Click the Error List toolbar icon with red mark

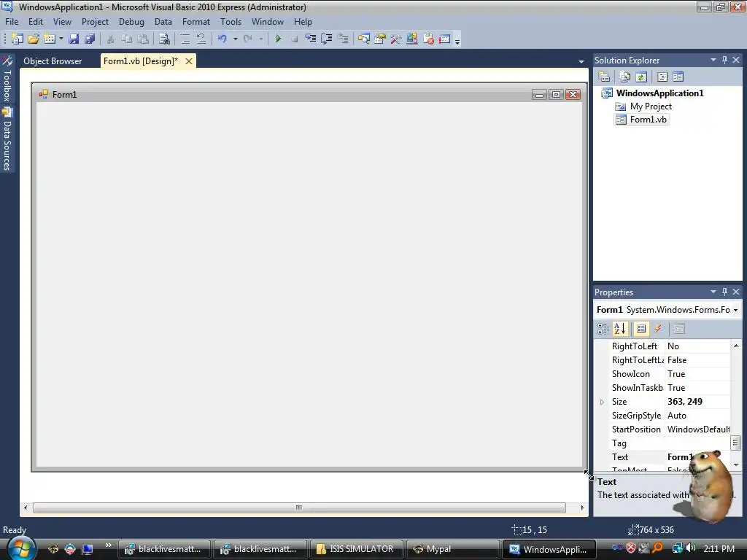click(x=428, y=39)
